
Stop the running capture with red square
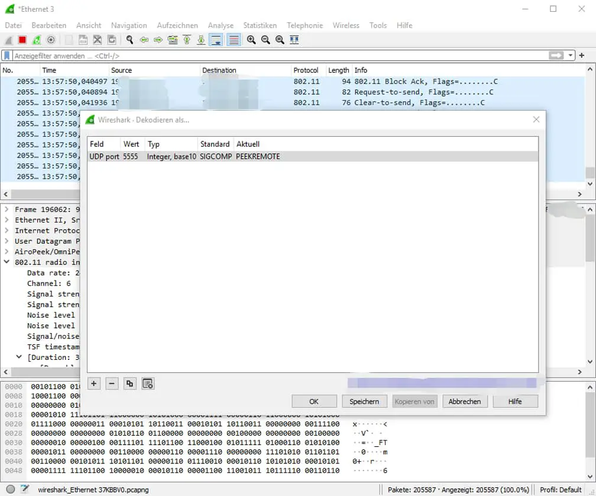22,40
